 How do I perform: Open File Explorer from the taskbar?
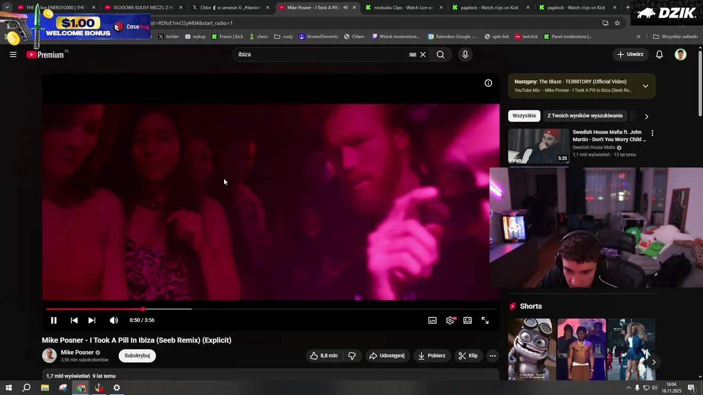[45, 388]
